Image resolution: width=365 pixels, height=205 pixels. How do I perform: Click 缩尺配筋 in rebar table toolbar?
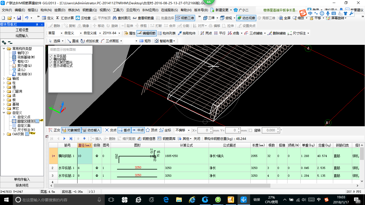point(126,139)
